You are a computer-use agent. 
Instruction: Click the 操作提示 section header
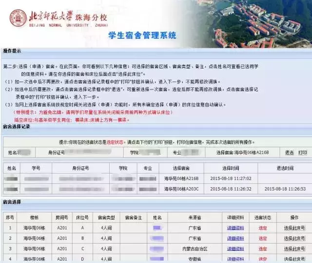pos(12,51)
